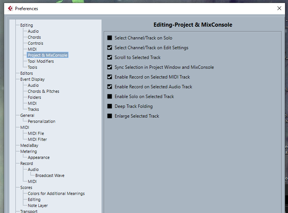This screenshot has height=213, width=288.
Task: Open the Tools preferences page
Action: [x=32, y=67]
